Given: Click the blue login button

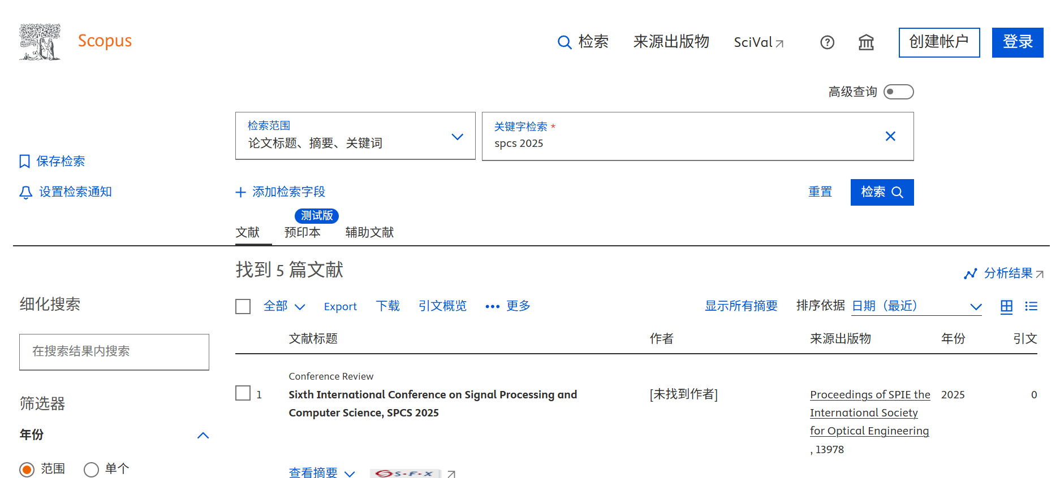Looking at the screenshot, I should tap(1017, 42).
